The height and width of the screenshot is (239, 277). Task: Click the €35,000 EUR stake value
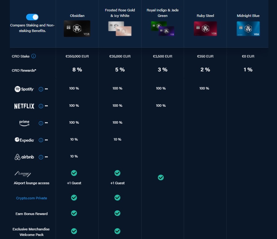pos(120,56)
